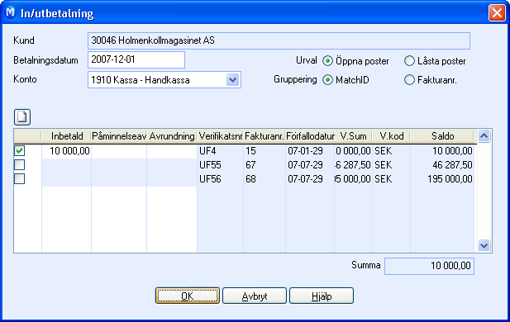Image resolution: width=510 pixels, height=322 pixels.
Task: Select the UF56 verification cell
Action: coord(220,179)
